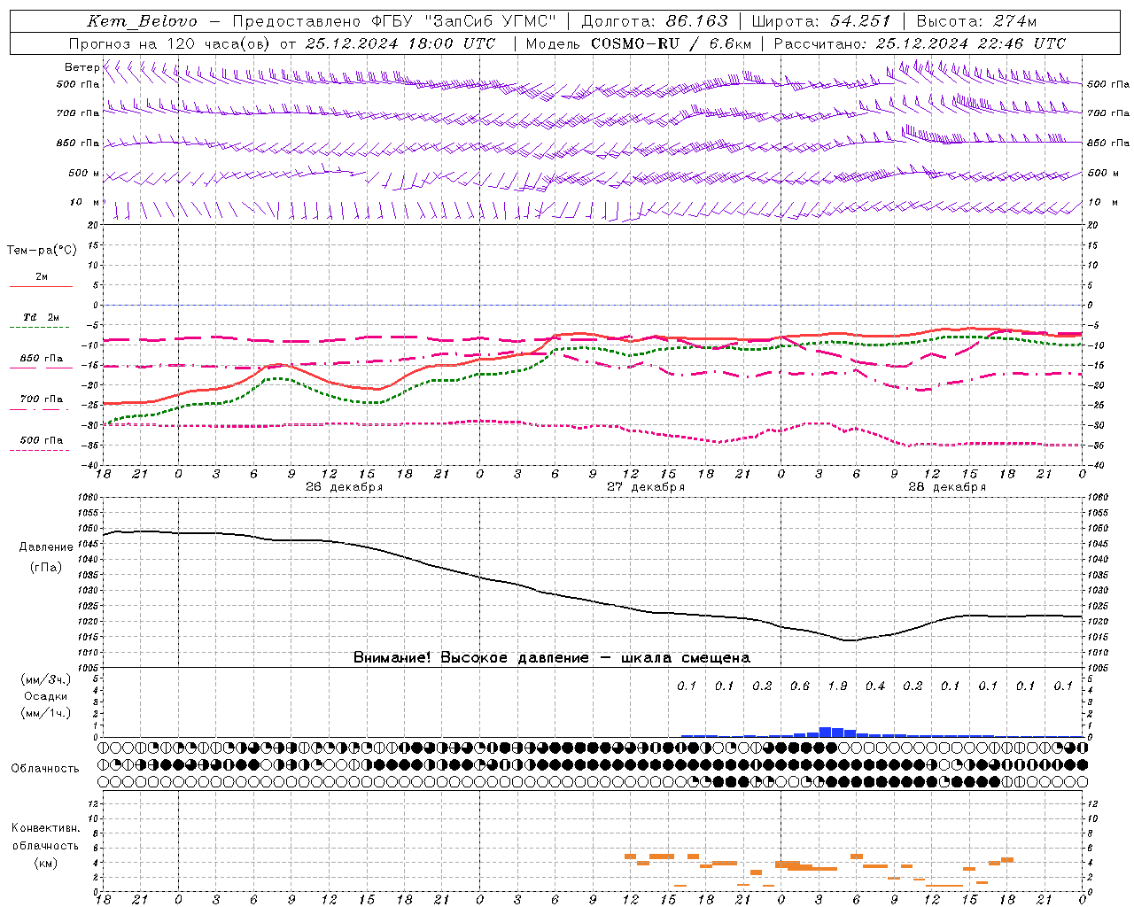This screenshot has width=1134, height=907.
Task: Click the Модель COSMO-RU / 6.6км label
Action: pos(638,43)
